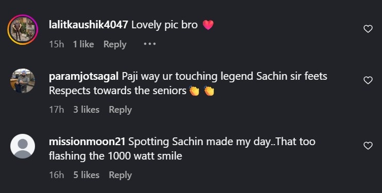The image size is (382, 193).
Task: Reply to the "Lovely pic bro" comment
Action: [x=115, y=44]
